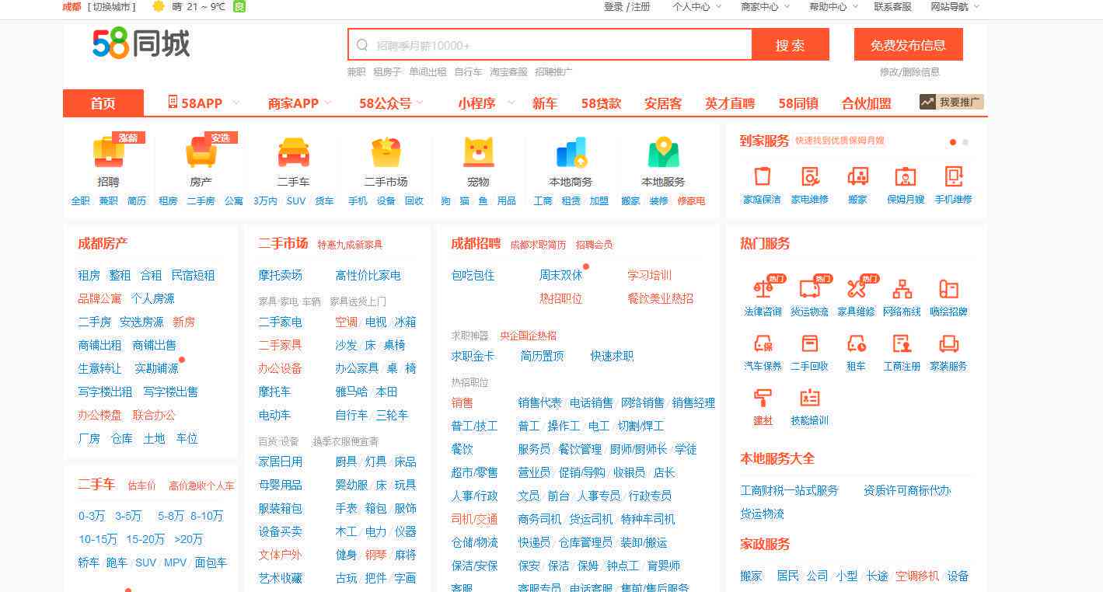Select the second gray carousel dot in 到家服务
Image resolution: width=1103 pixels, height=592 pixels.
point(965,142)
